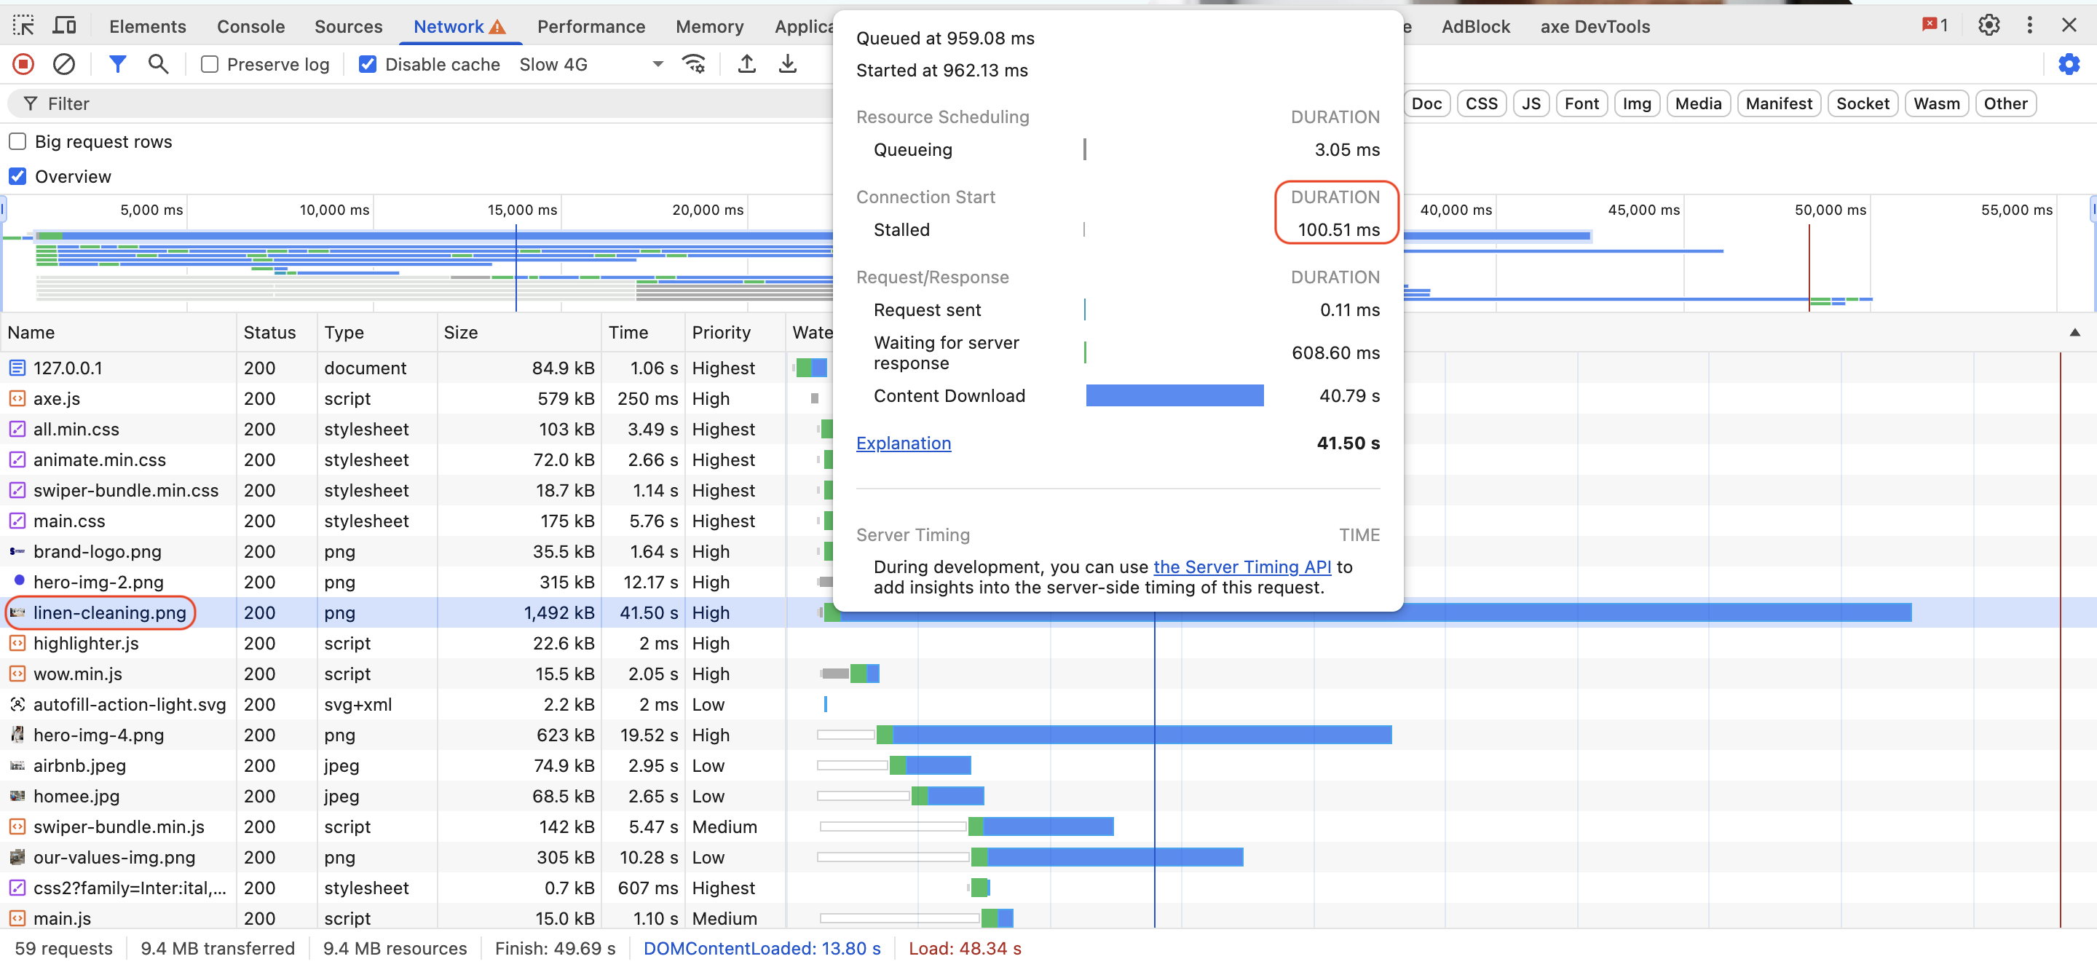Open the inspect element picker tool
This screenshot has width=2097, height=967.
23,26
